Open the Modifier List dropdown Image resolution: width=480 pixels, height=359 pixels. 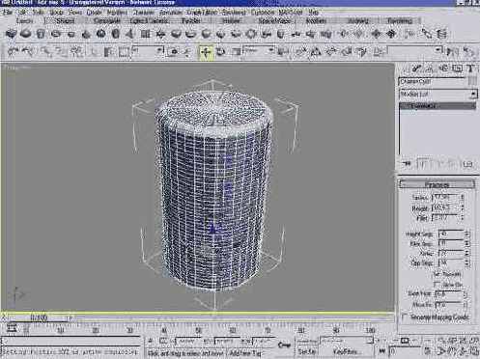pyautogui.click(x=438, y=94)
